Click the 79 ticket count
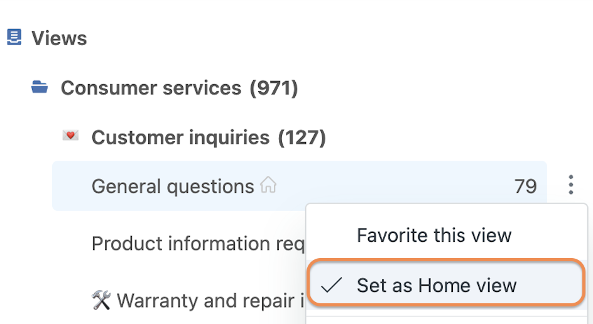 tap(525, 186)
